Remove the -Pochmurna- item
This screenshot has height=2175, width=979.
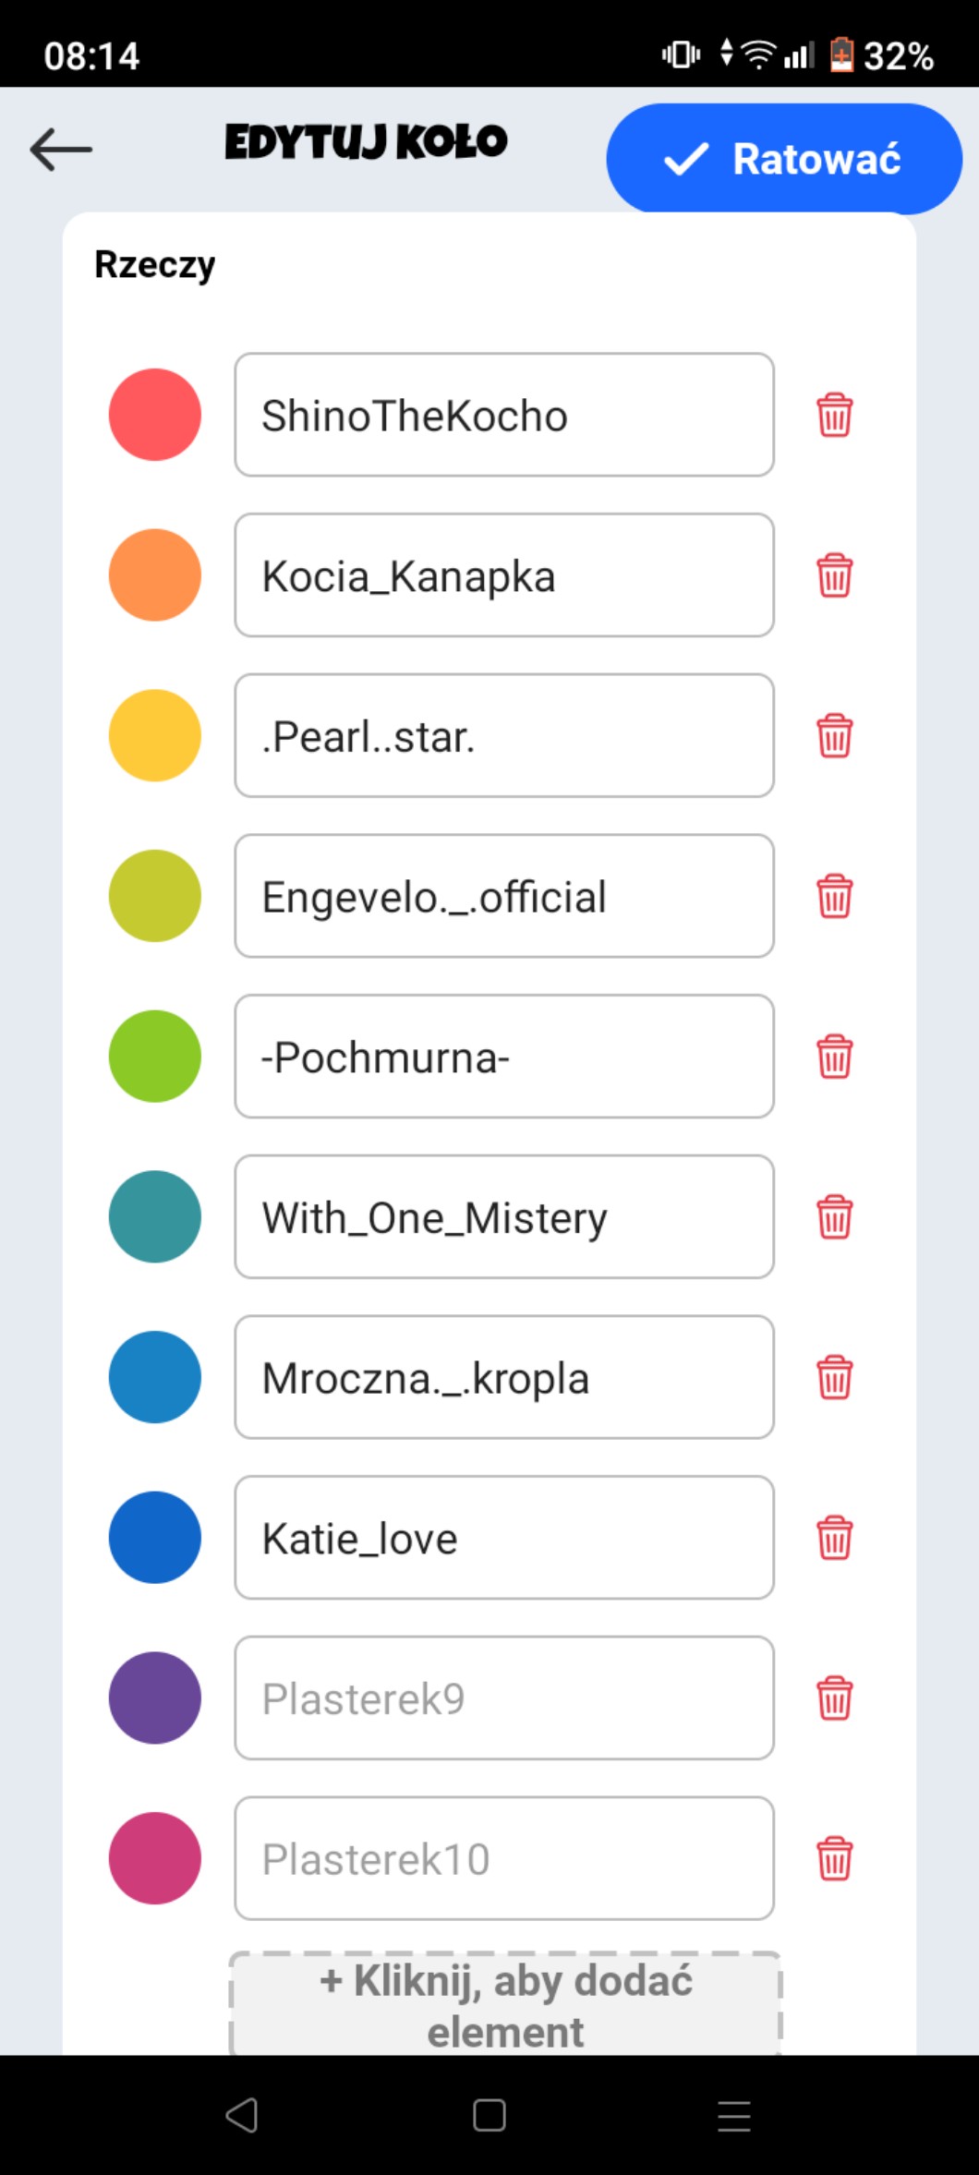[x=834, y=1057]
